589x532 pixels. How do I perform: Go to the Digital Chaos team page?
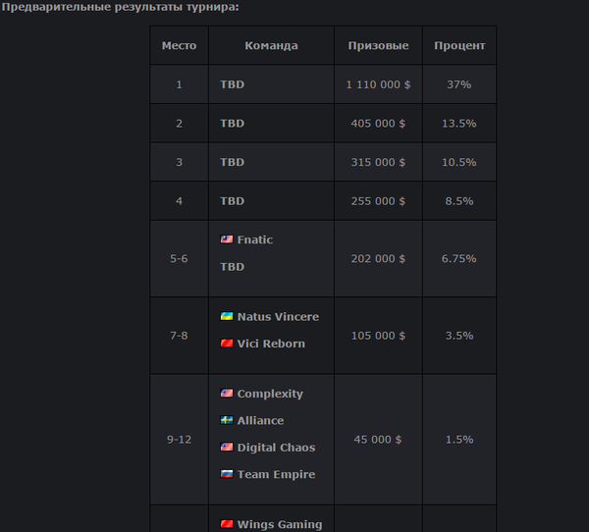[x=276, y=448]
